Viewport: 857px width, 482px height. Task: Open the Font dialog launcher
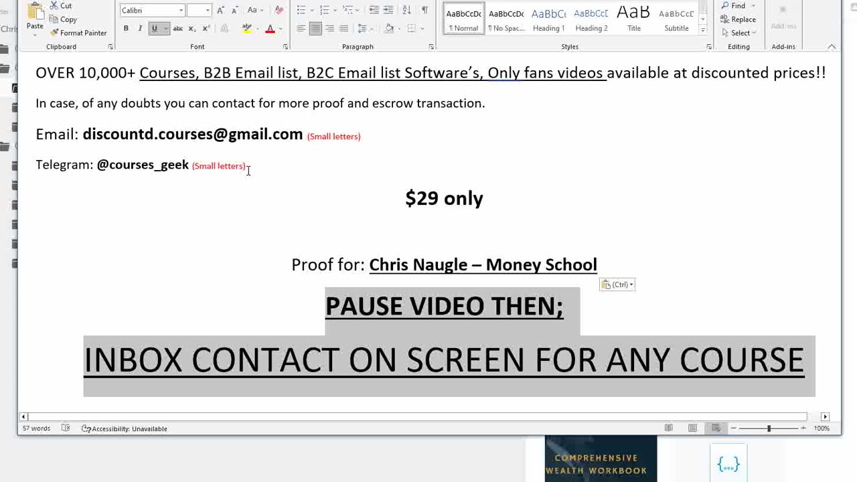pos(286,47)
